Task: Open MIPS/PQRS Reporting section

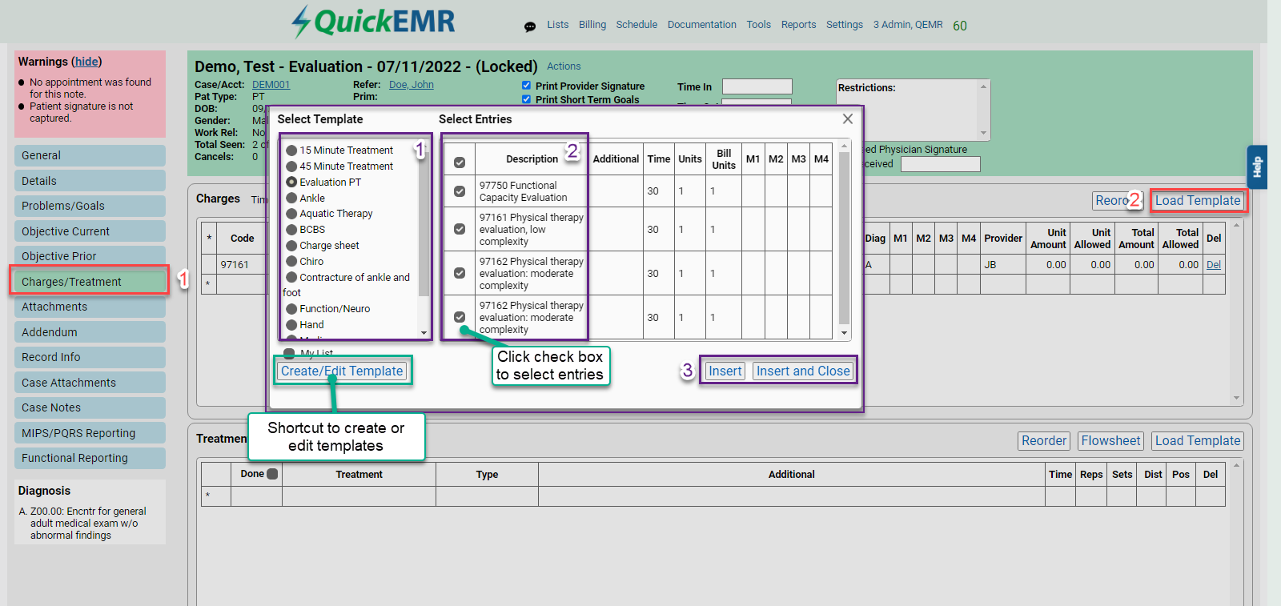Action: click(x=90, y=433)
